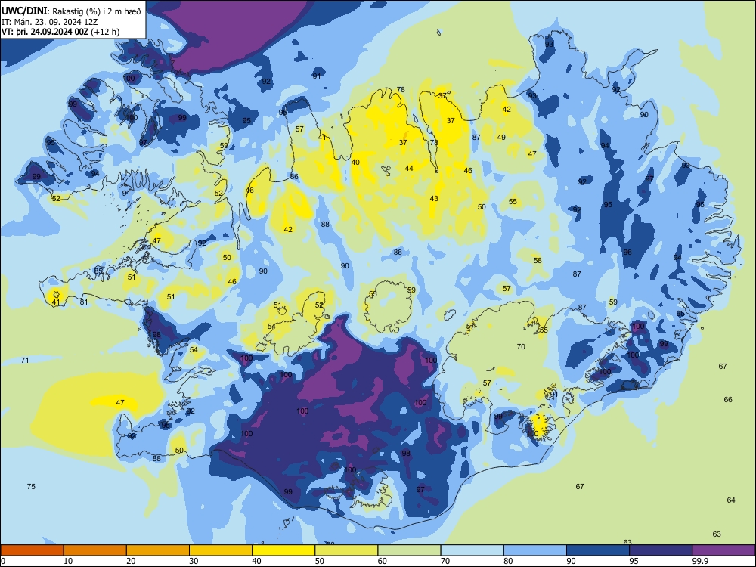Click the light blue 70–80 legend swatch
The image size is (756, 567).
coord(472,550)
